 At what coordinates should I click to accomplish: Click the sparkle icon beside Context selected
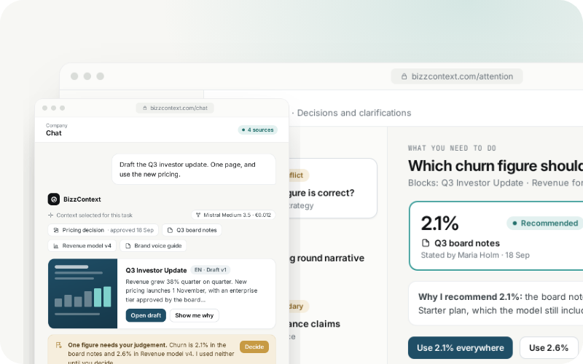(x=50, y=215)
